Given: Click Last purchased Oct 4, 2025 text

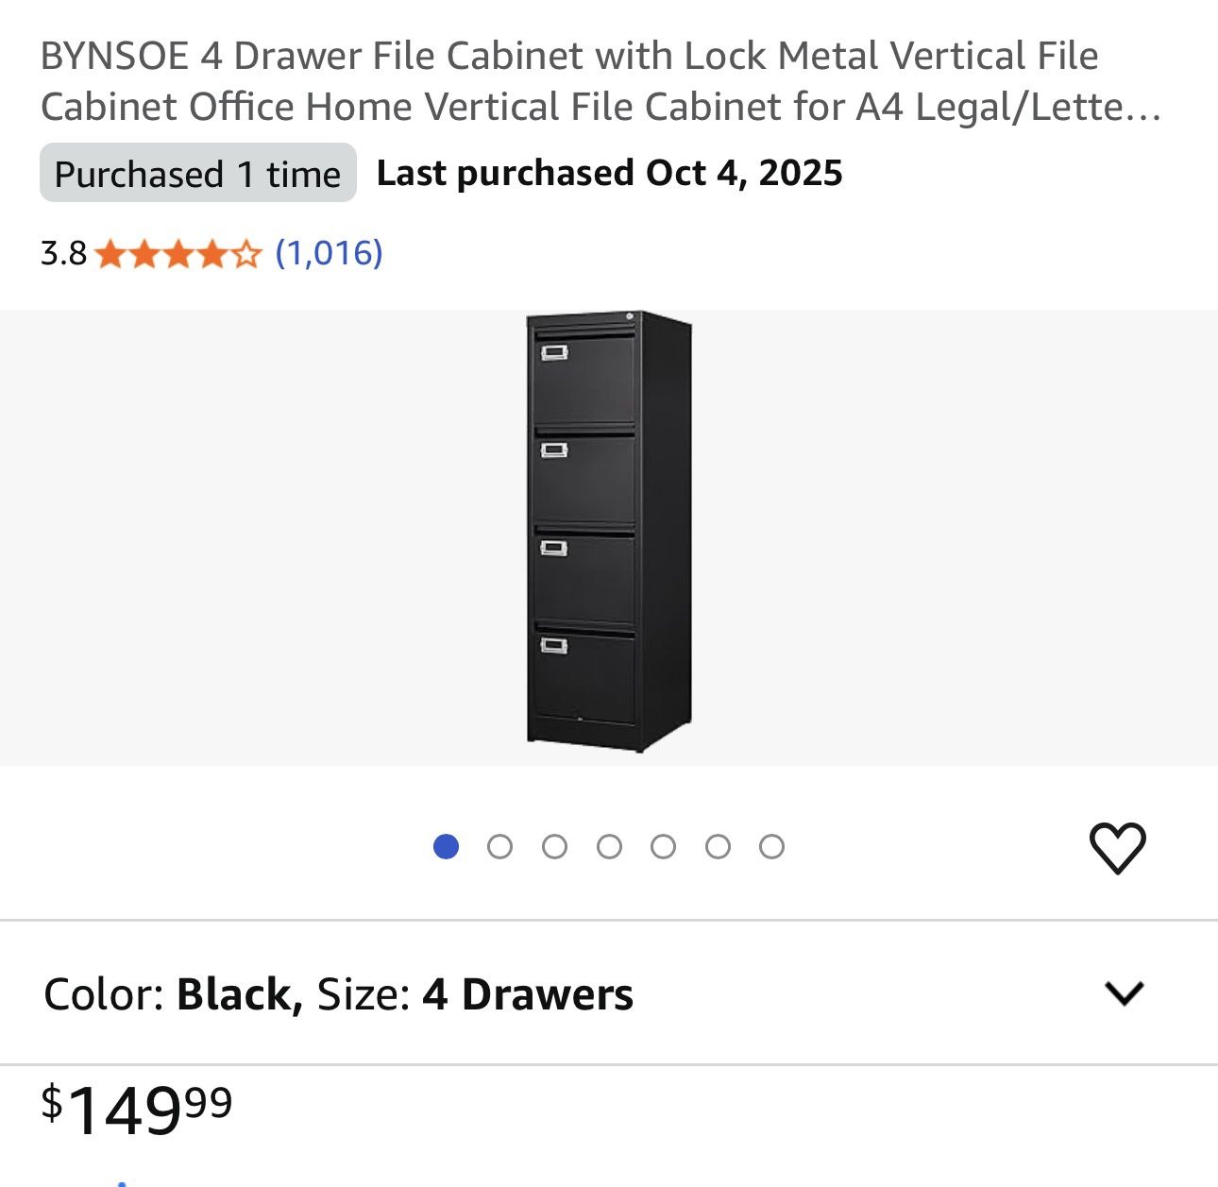Looking at the screenshot, I should 609,174.
